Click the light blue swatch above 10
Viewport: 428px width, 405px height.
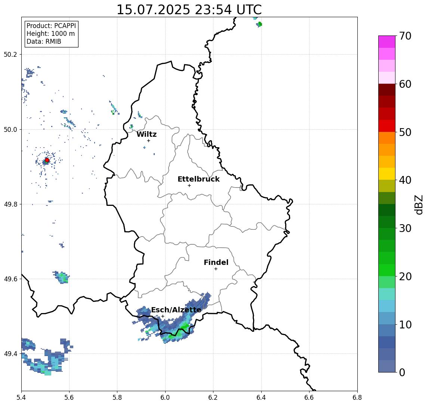coord(387,318)
